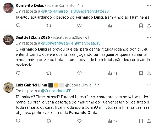Share Romerito Delas' tweet
This screenshot has width=154, height=126.
(x=149, y=25)
